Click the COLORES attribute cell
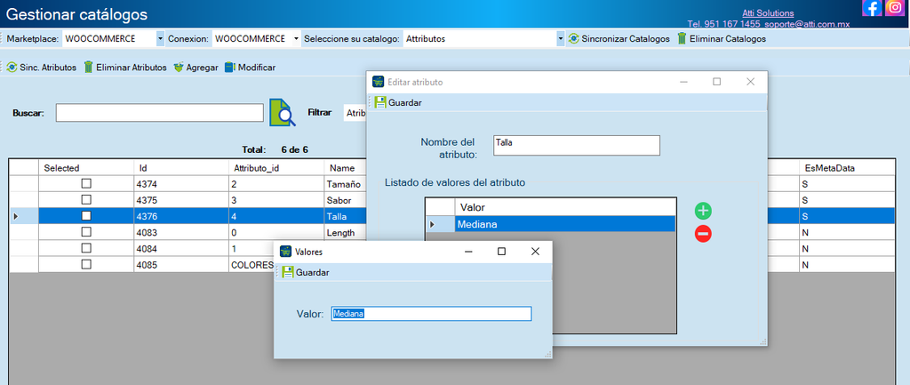The width and height of the screenshot is (910, 385). (251, 265)
